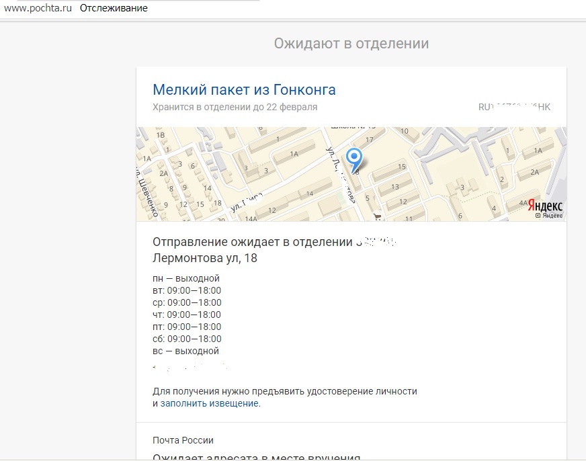Open the 'Мелкий пакет из Гонконга' shipment title

(x=244, y=89)
